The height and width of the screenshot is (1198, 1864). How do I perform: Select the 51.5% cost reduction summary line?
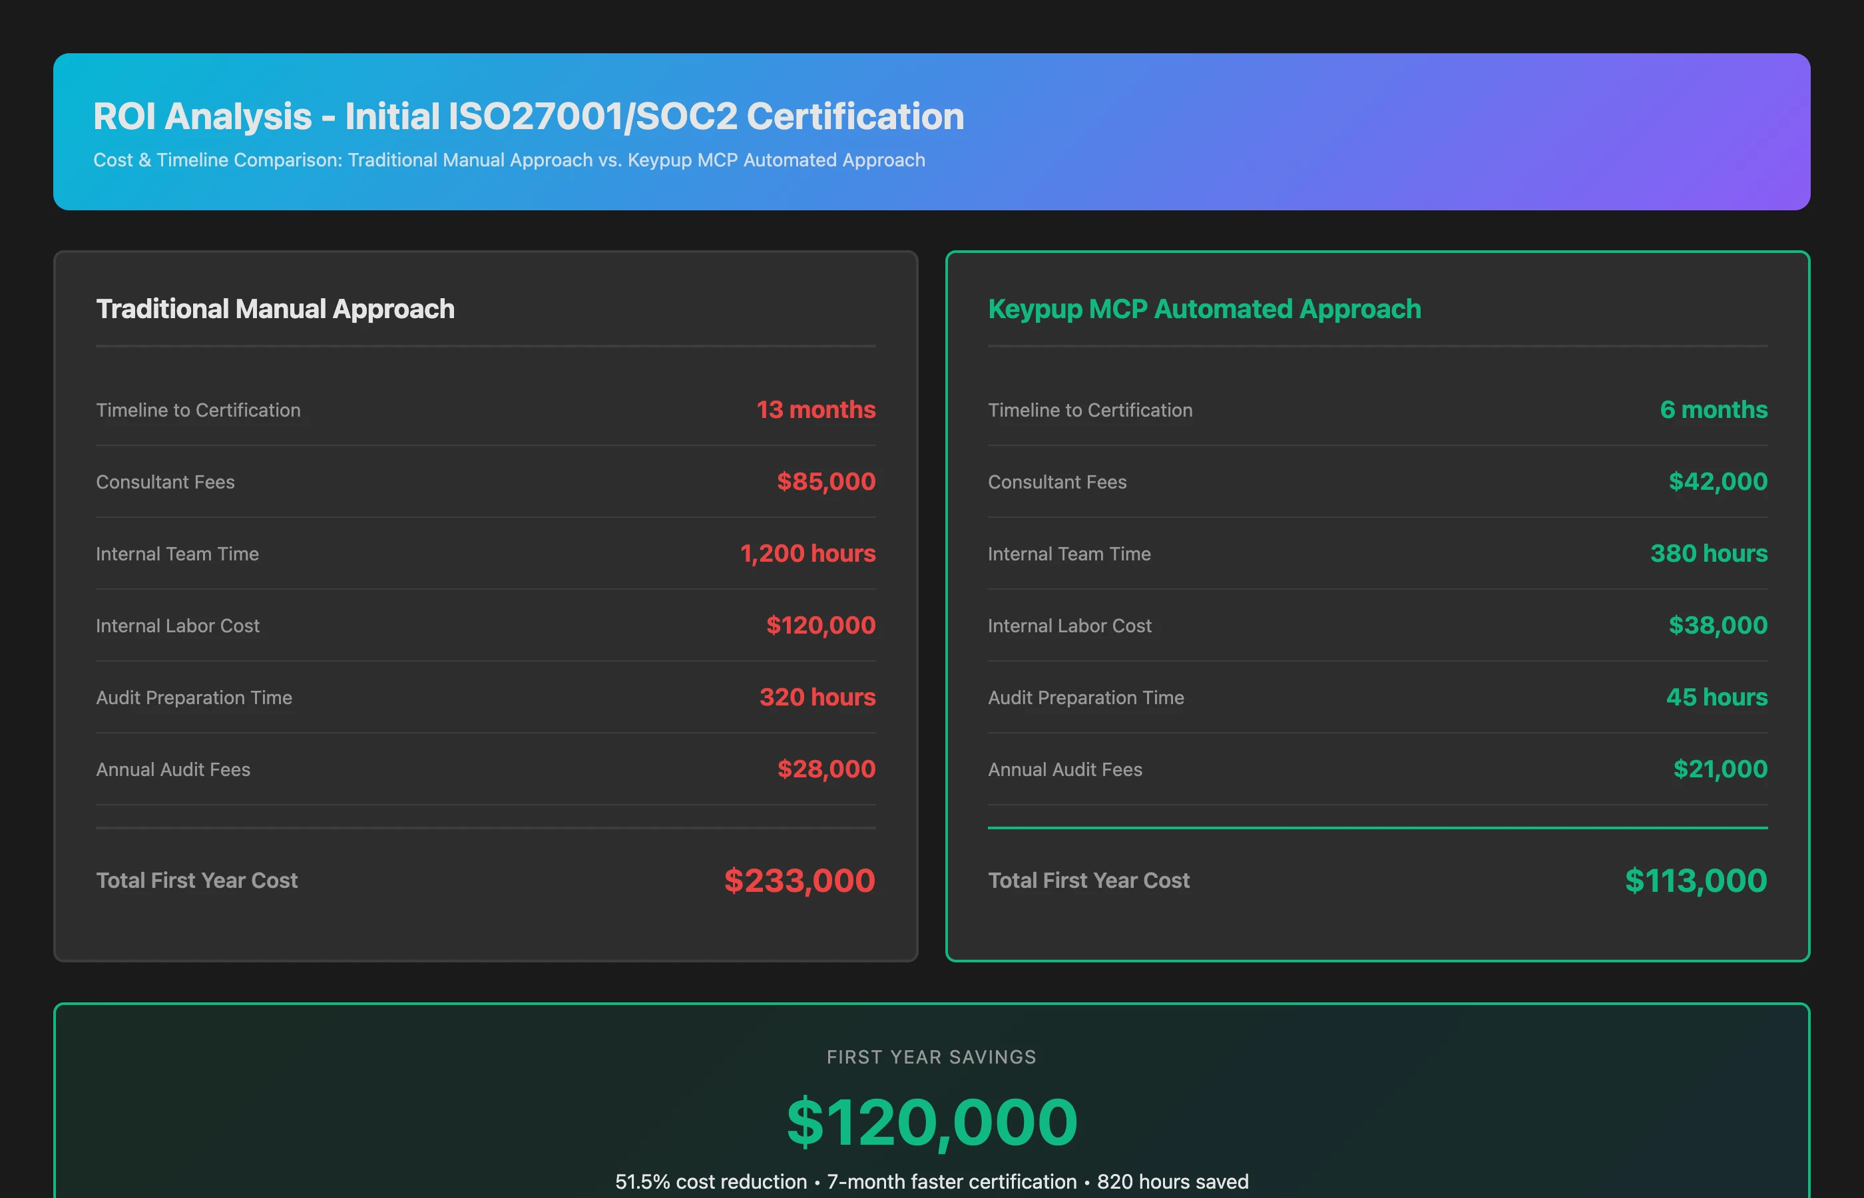click(931, 1181)
